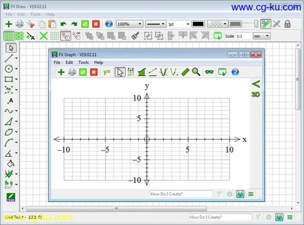Open File menu in FX Graph window

coord(57,62)
